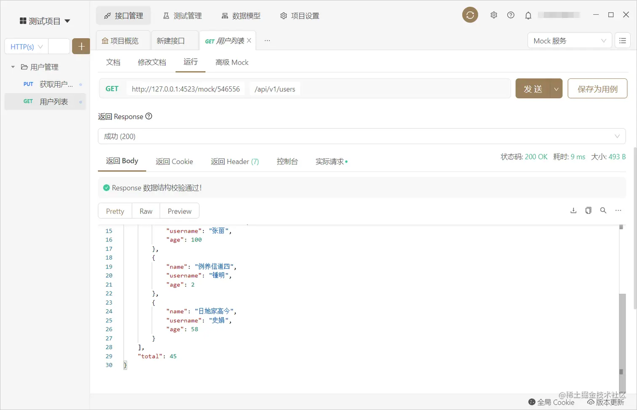This screenshot has width=637, height=410.
Task: Expand the 成功 (200) response selector
Action: tap(361, 136)
